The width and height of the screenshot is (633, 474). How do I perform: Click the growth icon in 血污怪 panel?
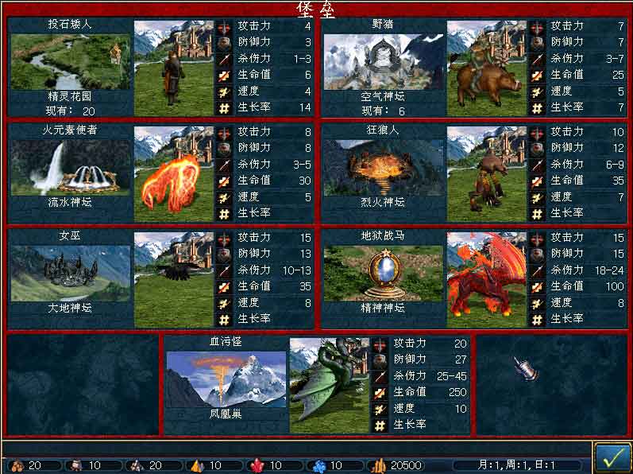pos(380,426)
